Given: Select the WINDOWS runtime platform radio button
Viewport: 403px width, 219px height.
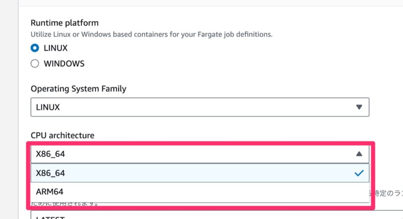Looking at the screenshot, I should (x=35, y=64).
